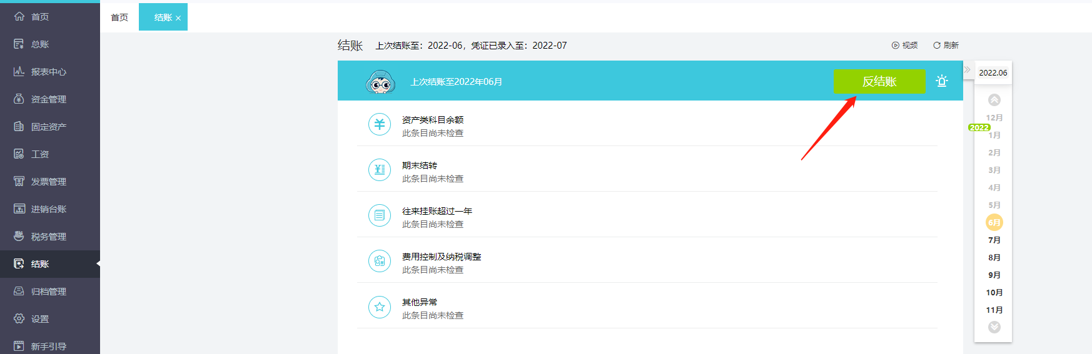This screenshot has width=1092, height=354.
Task: Click the 新手引导 guide icon
Action: pos(19,346)
